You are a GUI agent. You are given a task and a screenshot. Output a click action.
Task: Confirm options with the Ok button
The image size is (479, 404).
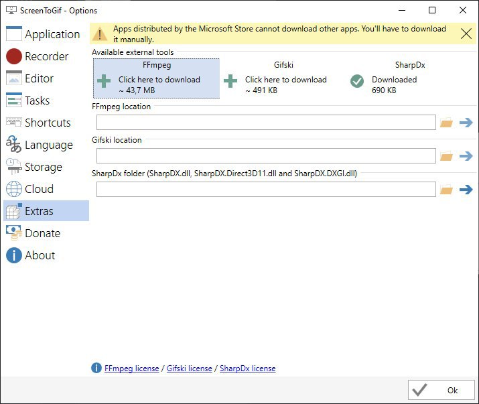(x=441, y=390)
